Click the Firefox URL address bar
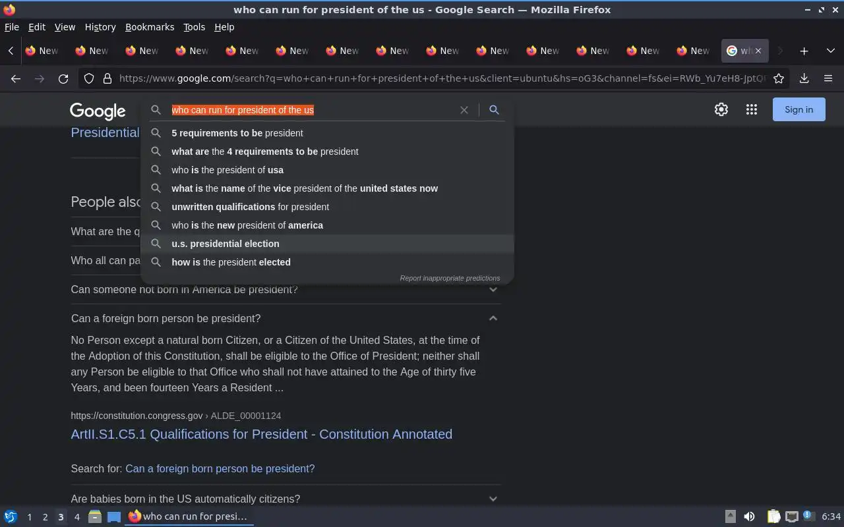Image resolution: width=844 pixels, height=527 pixels. (442, 78)
